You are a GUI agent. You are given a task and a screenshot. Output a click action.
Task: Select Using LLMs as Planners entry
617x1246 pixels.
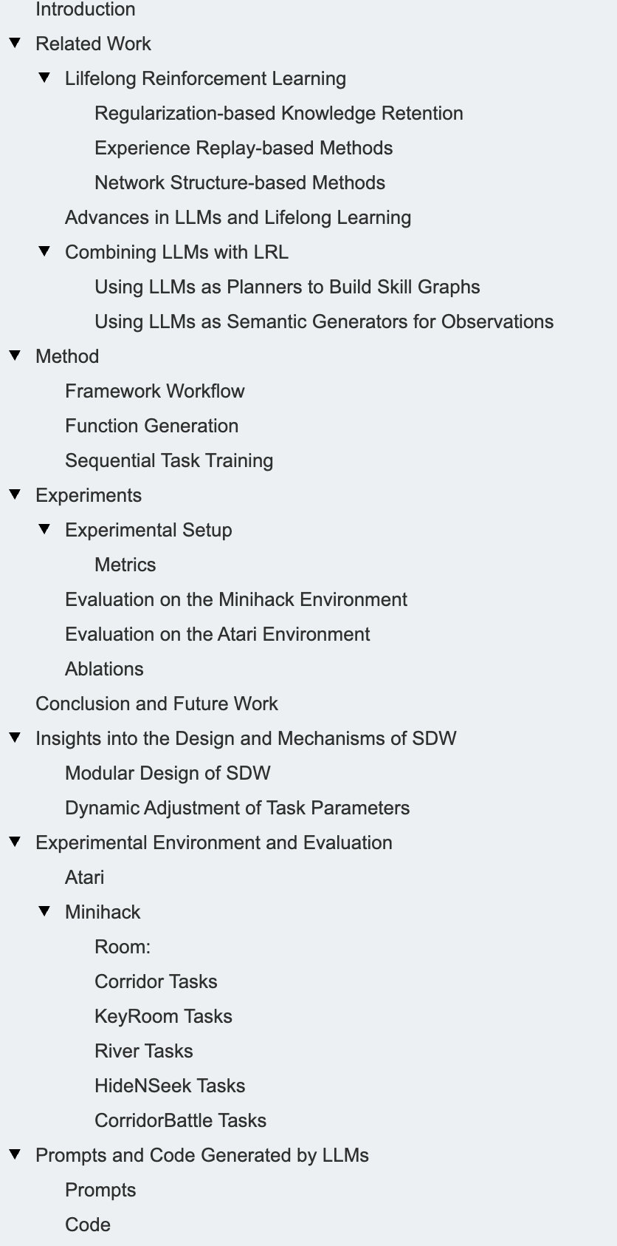pyautogui.click(x=287, y=287)
